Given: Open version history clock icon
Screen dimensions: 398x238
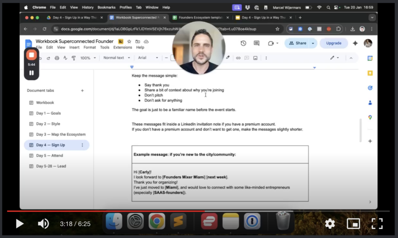Looking at the screenshot, I should tap(243, 43).
